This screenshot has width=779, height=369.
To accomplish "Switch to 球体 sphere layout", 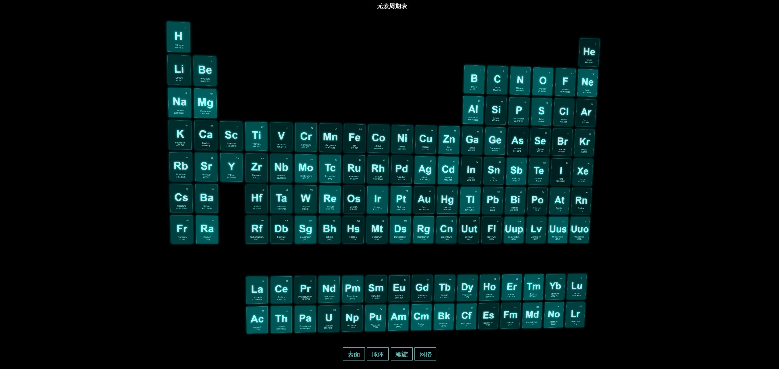I will click(377, 354).
